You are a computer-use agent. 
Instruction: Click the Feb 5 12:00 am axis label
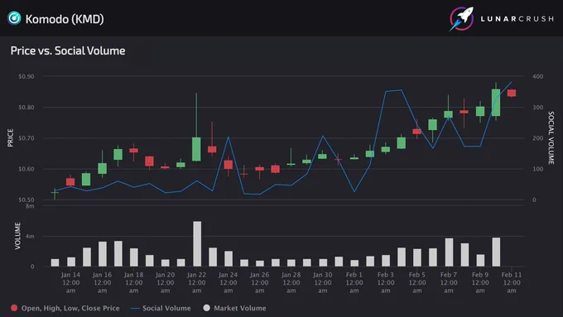pos(417,282)
